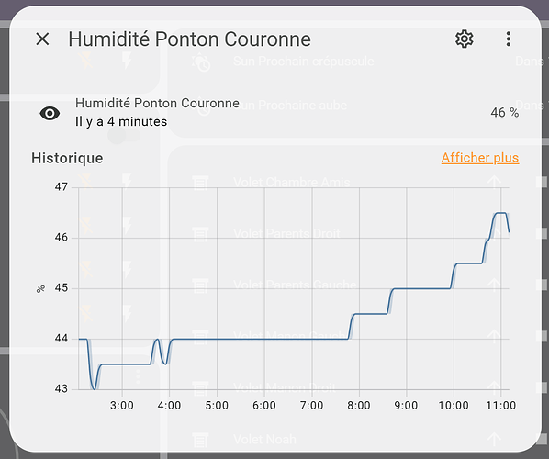
Task: Click the 11:00 x-axis time label
Action: click(x=500, y=406)
